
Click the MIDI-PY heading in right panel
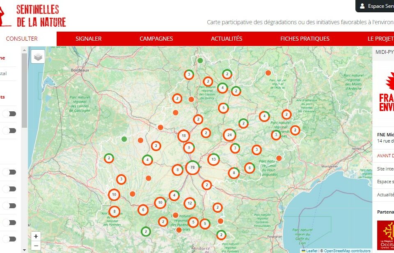(x=385, y=52)
